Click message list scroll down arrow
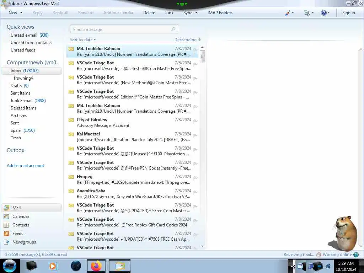Viewport: 364px width, 273px height. click(202, 246)
